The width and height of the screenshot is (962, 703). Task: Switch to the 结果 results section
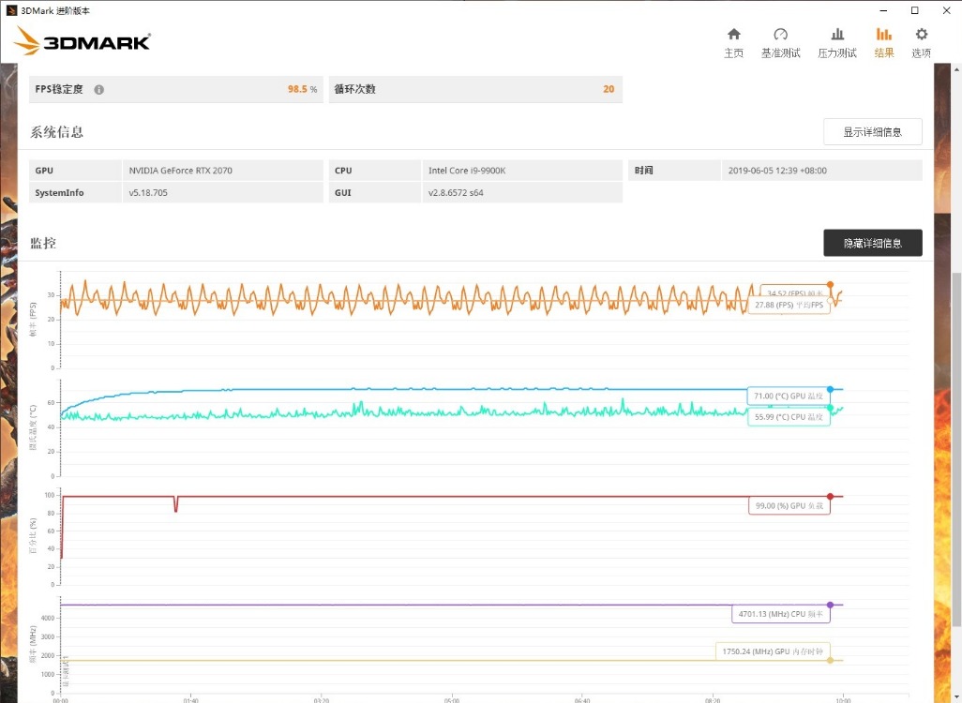(x=884, y=42)
